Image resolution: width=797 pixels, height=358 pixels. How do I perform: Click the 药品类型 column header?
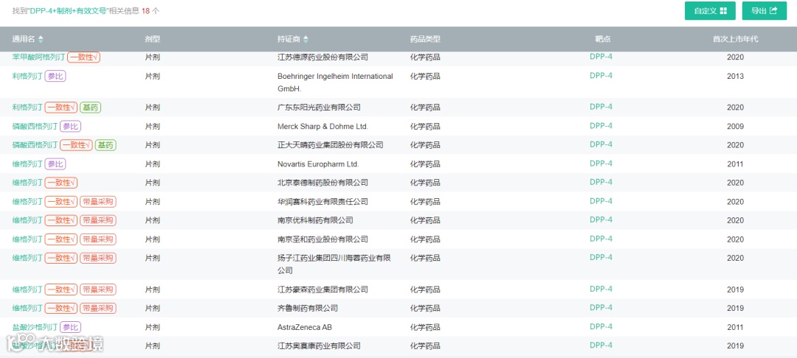point(425,39)
